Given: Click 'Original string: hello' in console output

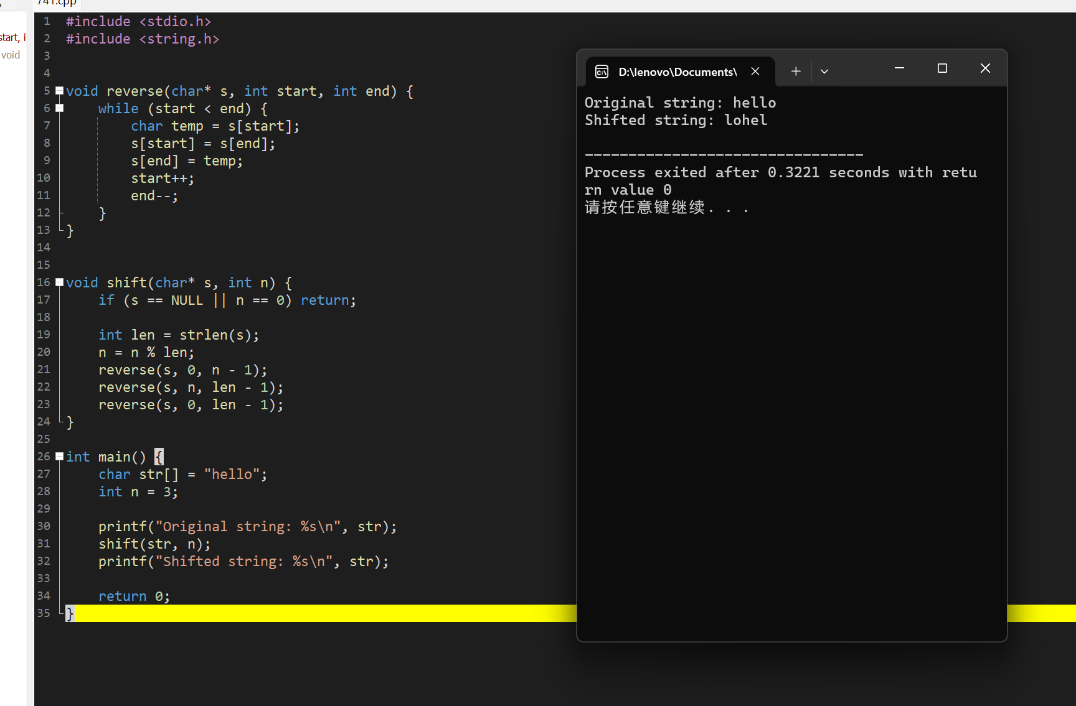Looking at the screenshot, I should [x=681, y=103].
